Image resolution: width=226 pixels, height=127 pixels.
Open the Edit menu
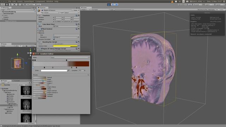[14, 1]
